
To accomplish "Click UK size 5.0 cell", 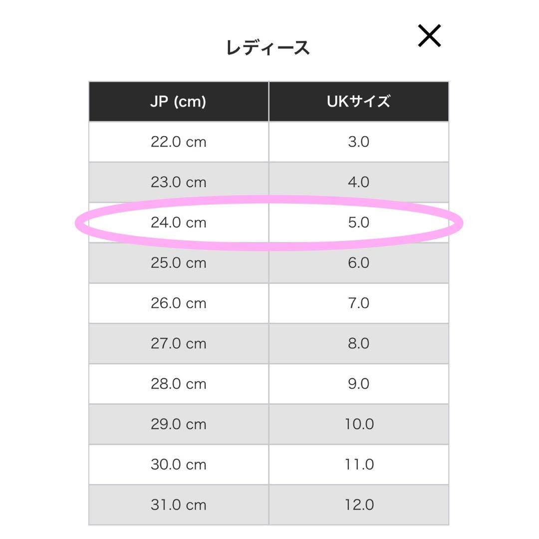I will (358, 223).
